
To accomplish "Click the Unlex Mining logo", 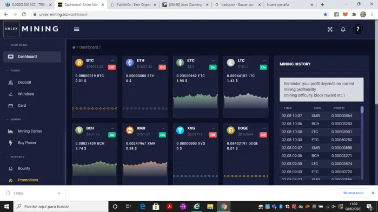I will [31, 29].
